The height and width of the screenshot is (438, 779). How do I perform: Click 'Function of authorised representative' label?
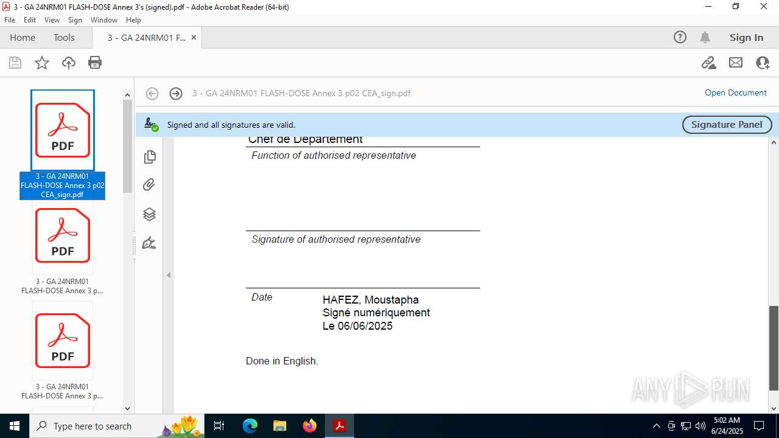coord(334,155)
